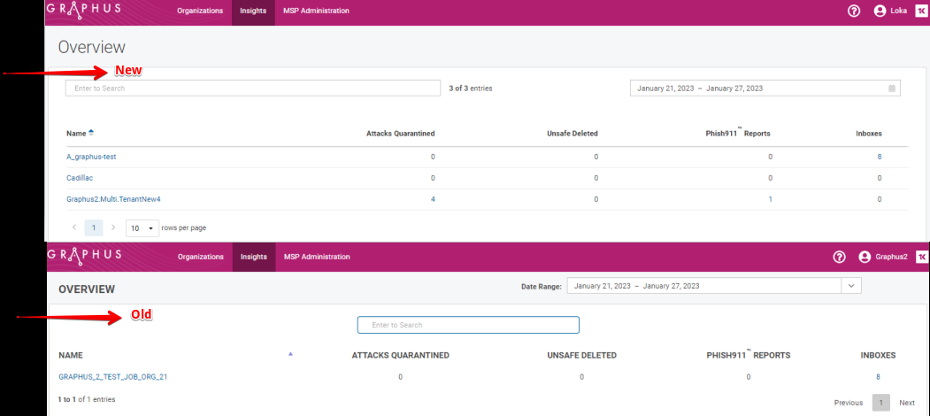The width and height of the screenshot is (930, 416).
Task: Click Attacks Quarantined value 4 for Graphus2.Multi.TenantNew4
Action: point(433,199)
